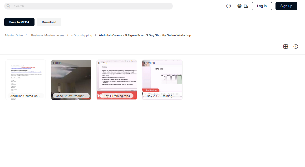Open the EN language selector
The image size is (305, 167).
pos(246,6)
